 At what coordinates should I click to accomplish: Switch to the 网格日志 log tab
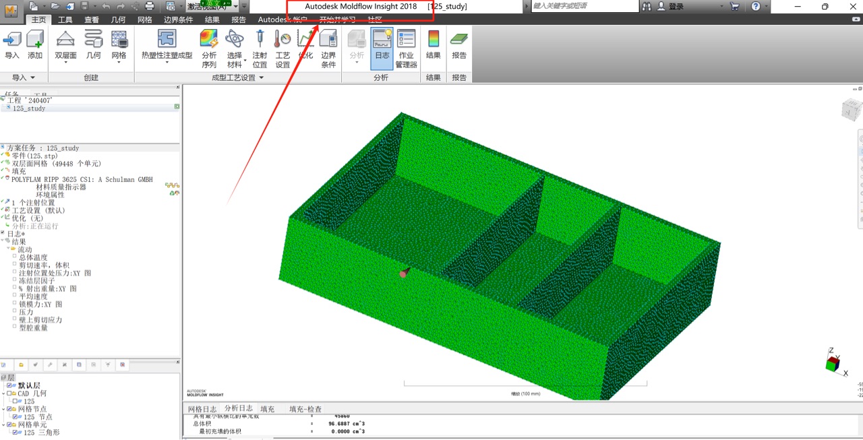click(x=202, y=409)
